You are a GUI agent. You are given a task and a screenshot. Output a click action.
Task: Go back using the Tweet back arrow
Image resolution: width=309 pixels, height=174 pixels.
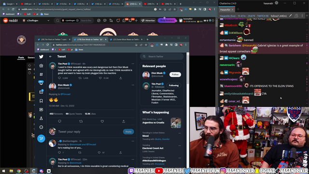tap(50, 57)
